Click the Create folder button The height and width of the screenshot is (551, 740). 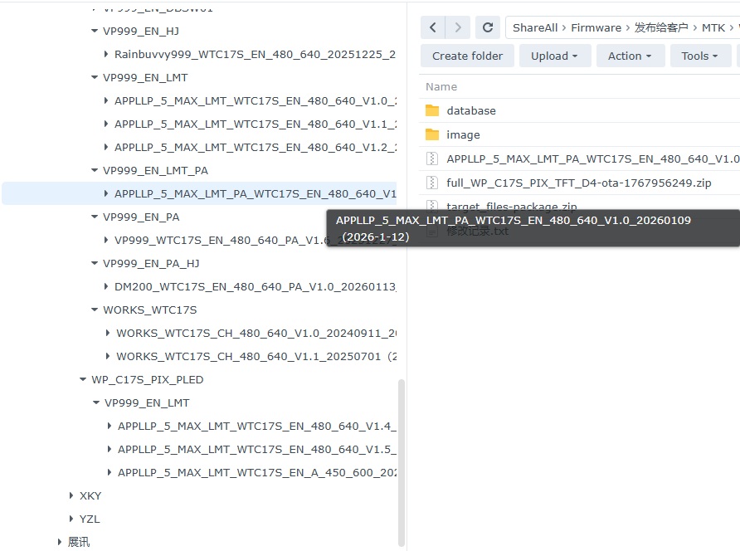coord(467,56)
